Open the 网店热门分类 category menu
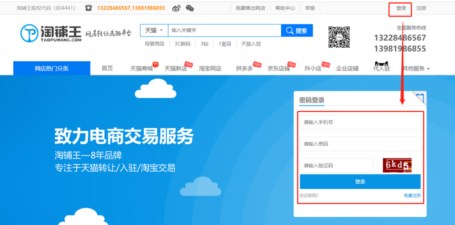Screen dimensions: 455x225 click(x=51, y=68)
